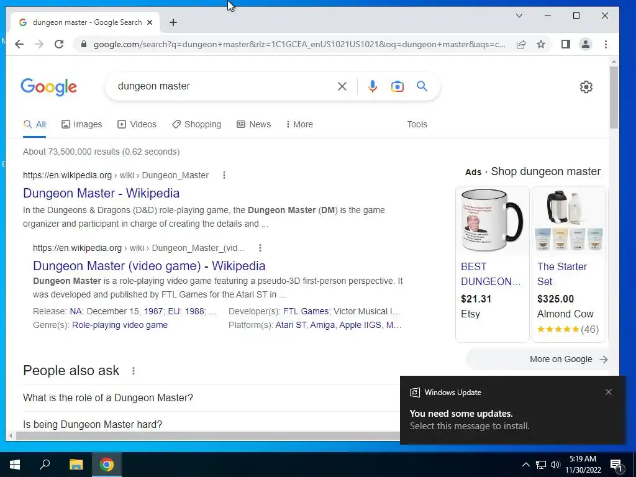Image resolution: width=636 pixels, height=477 pixels.
Task: Open BEST DUNGEON... Etsy product title
Action: pos(491,274)
